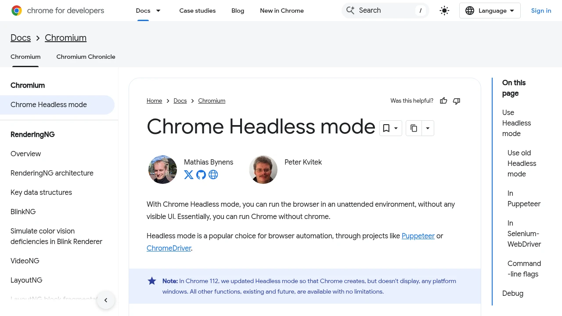
Task: Open the Case studies menu item
Action: (x=198, y=11)
